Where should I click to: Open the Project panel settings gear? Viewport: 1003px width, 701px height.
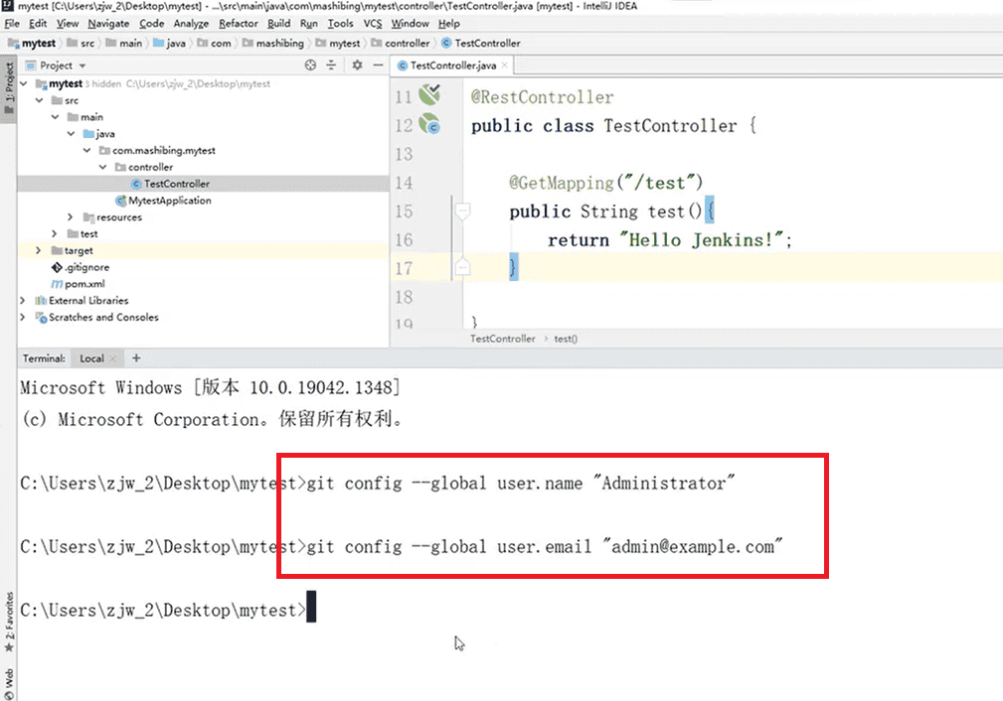click(x=358, y=65)
